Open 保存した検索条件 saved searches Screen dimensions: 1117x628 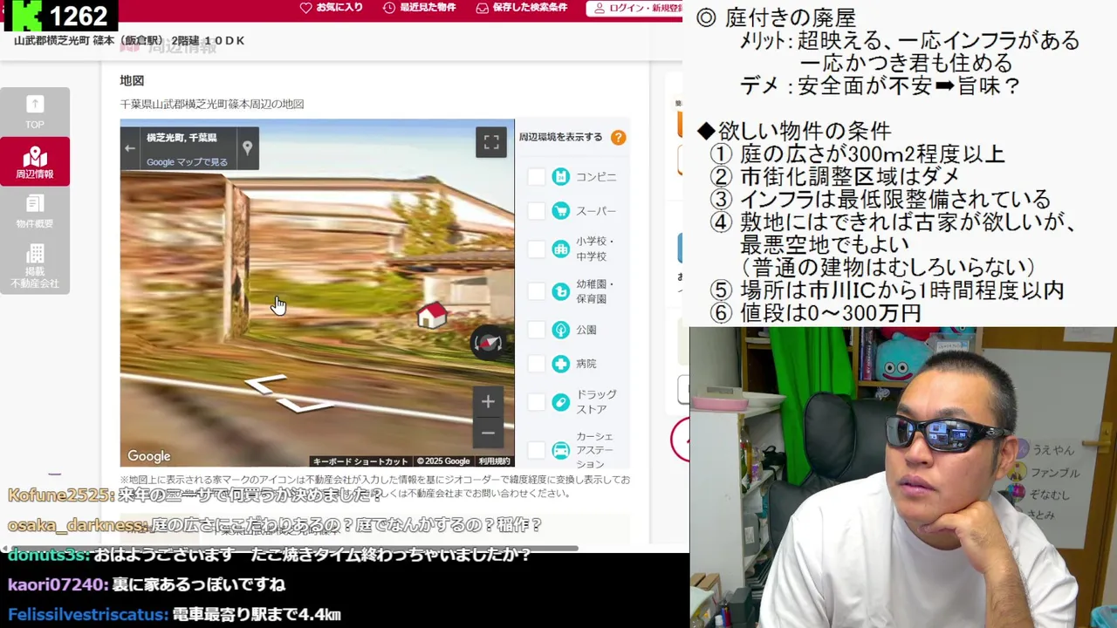pos(521,8)
